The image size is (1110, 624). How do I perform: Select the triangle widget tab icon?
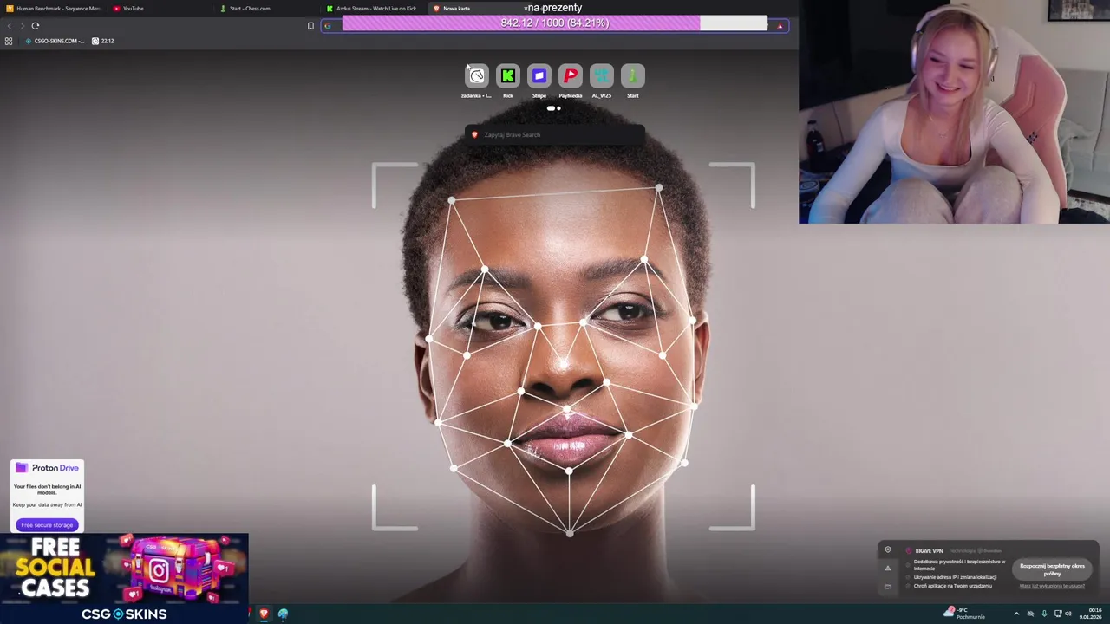click(887, 569)
